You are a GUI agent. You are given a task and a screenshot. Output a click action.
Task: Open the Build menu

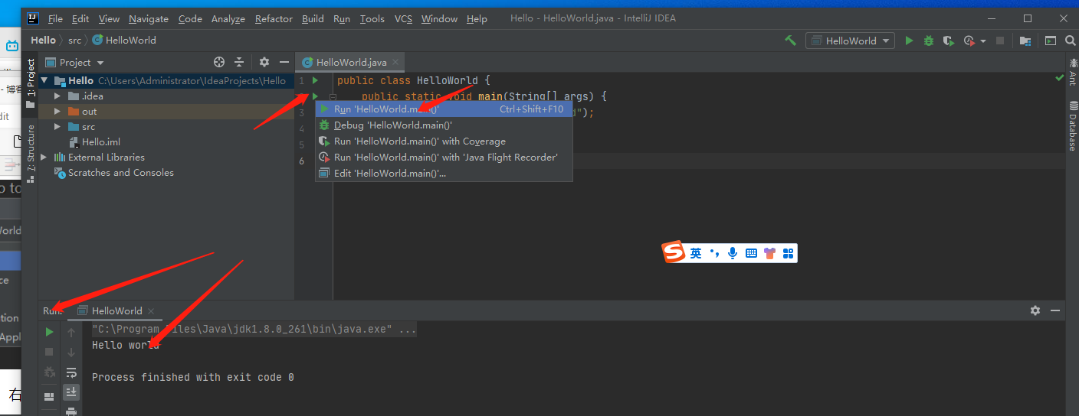[313, 18]
